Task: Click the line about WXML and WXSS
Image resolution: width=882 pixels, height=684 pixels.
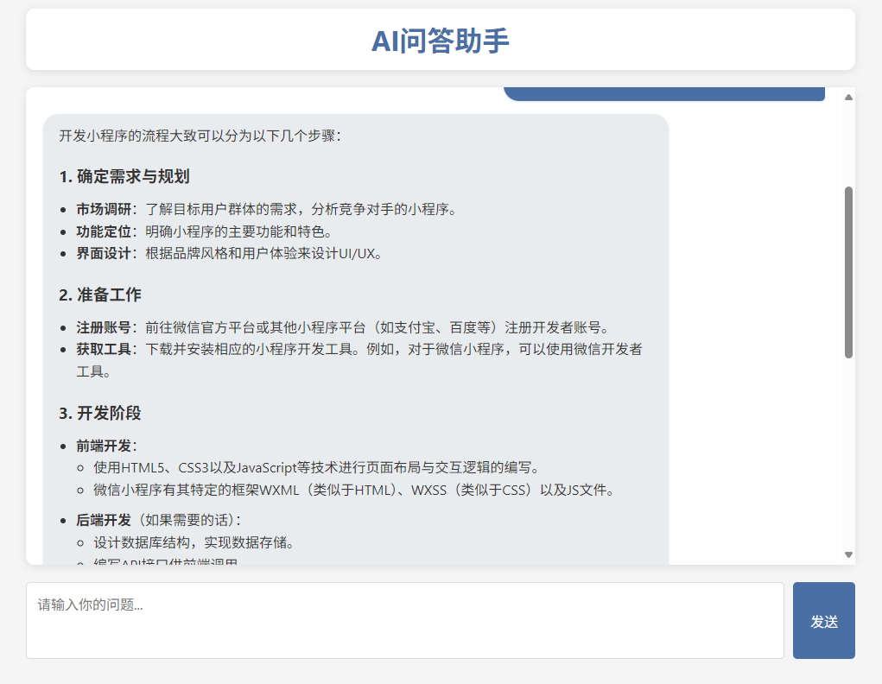Action: point(354,491)
